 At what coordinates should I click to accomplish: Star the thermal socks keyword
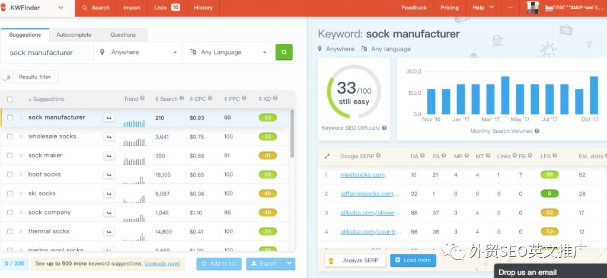click(21, 231)
